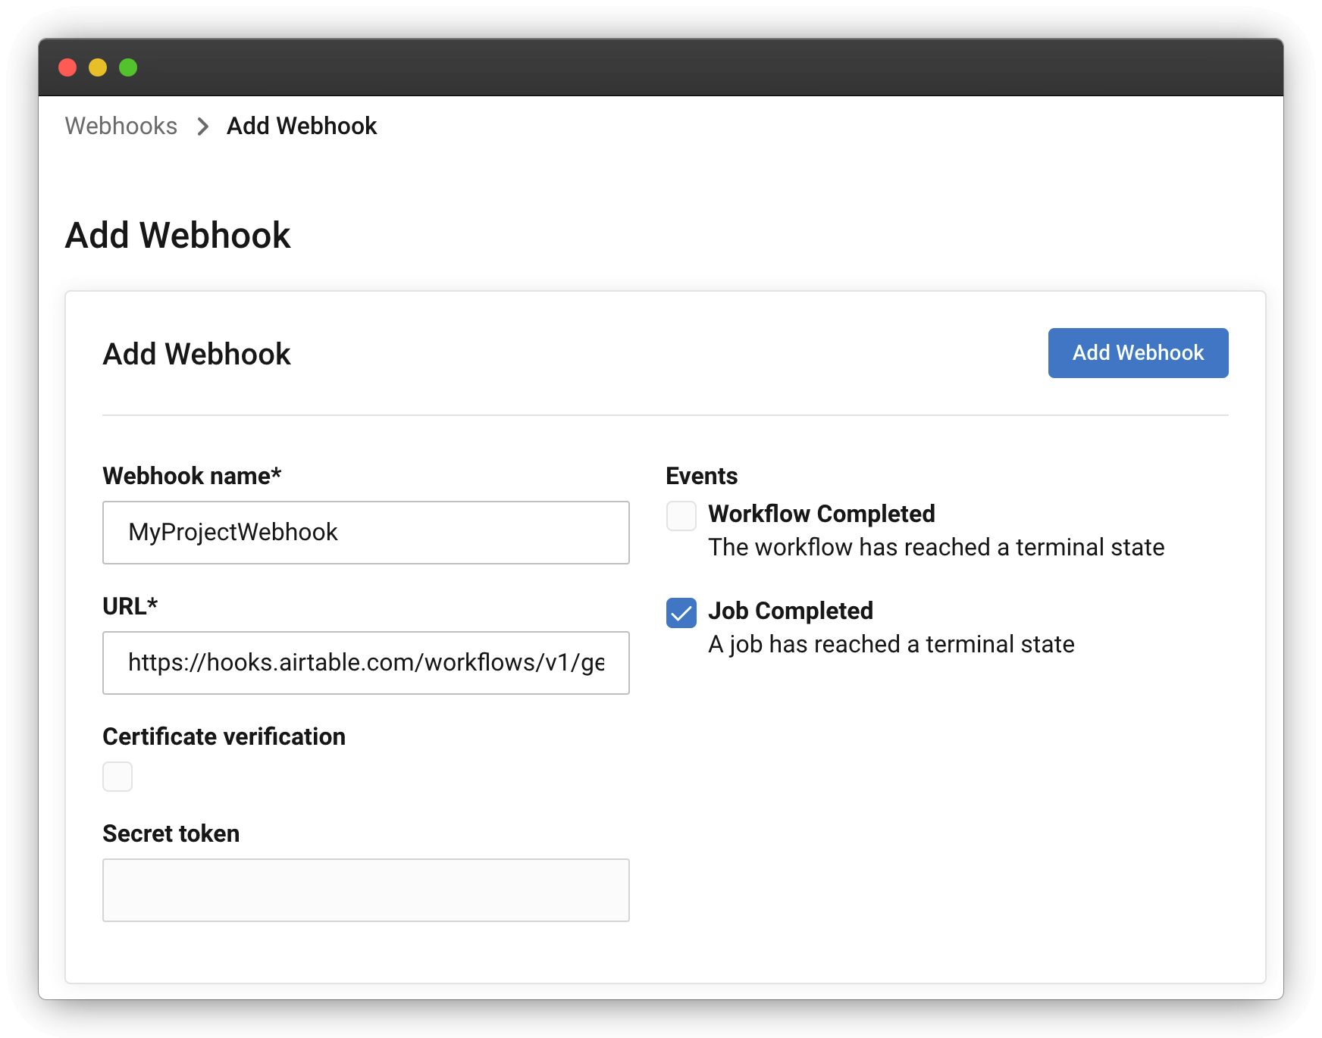Uncheck the Job Completed event checkbox
Screen dimensions: 1322x1038
tap(681, 613)
